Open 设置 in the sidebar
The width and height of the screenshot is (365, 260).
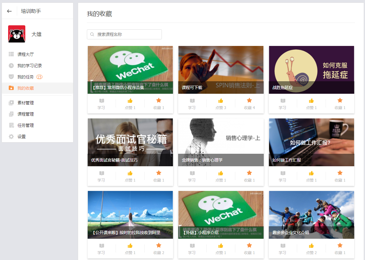point(37,137)
